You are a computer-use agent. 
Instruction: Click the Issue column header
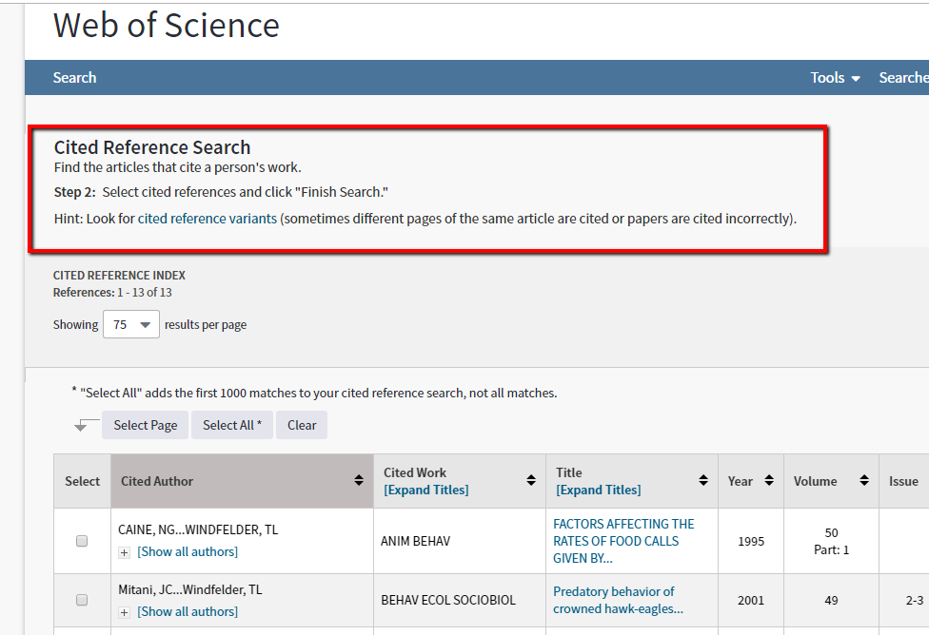tap(903, 481)
